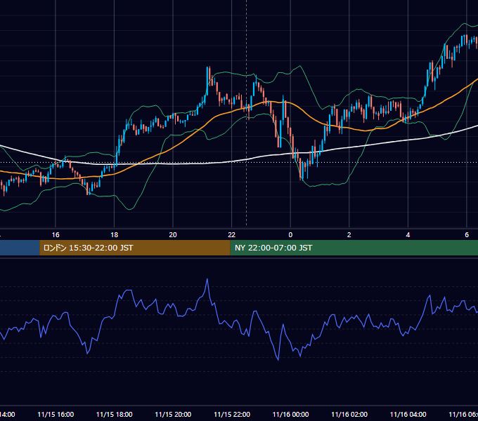Viewport: 478px width, 421px height.
Task: Click the 11/15 22:00 timestamp label
Action: coord(232,414)
